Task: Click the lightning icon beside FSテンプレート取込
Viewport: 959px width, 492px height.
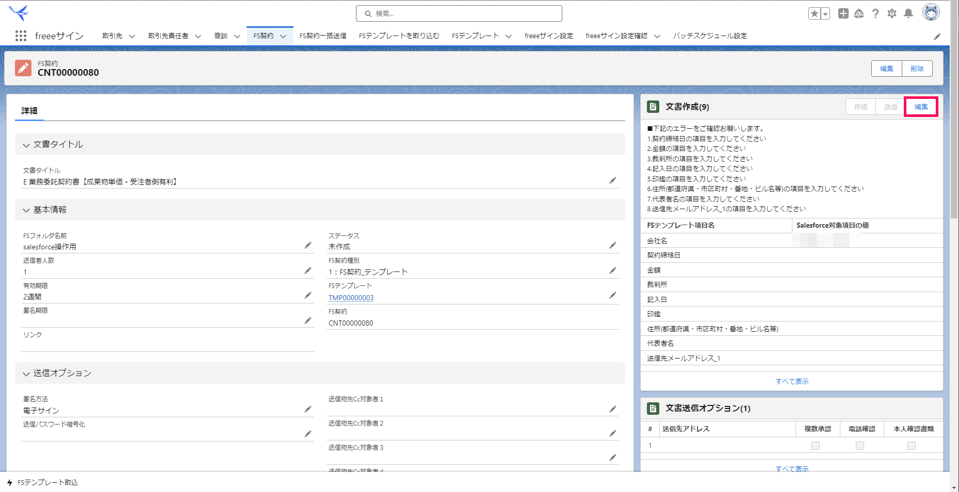Action: 10,483
